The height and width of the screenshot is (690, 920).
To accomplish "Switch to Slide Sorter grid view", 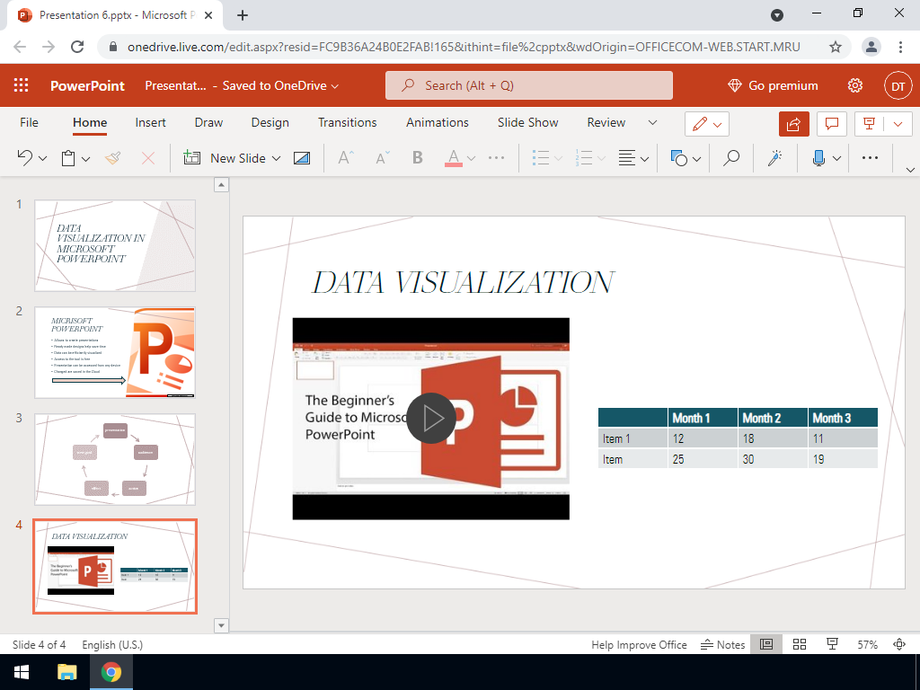I will click(799, 644).
